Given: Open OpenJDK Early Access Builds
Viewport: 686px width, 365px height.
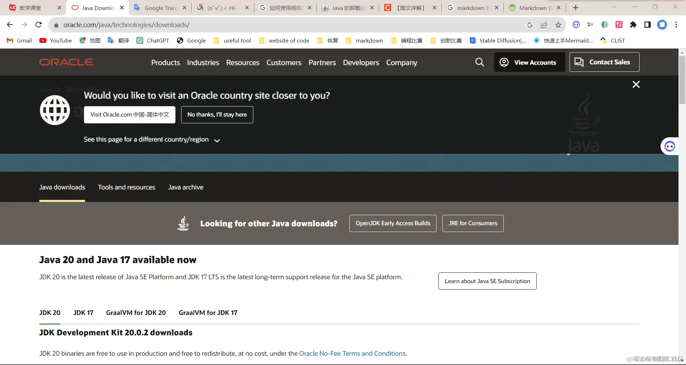Looking at the screenshot, I should tap(393, 223).
